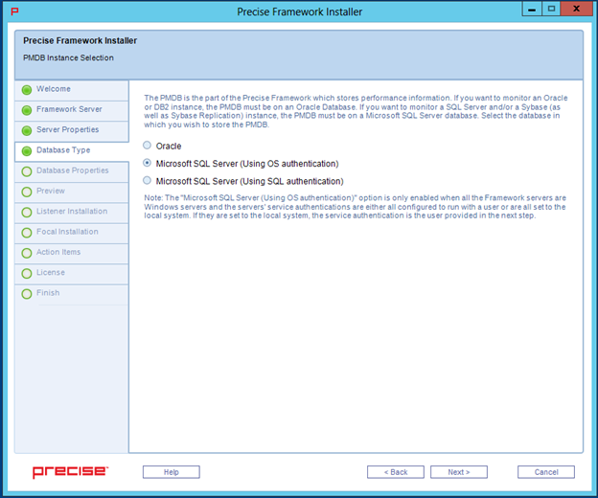Select the Action Items step
The image size is (598, 498).
point(72,254)
